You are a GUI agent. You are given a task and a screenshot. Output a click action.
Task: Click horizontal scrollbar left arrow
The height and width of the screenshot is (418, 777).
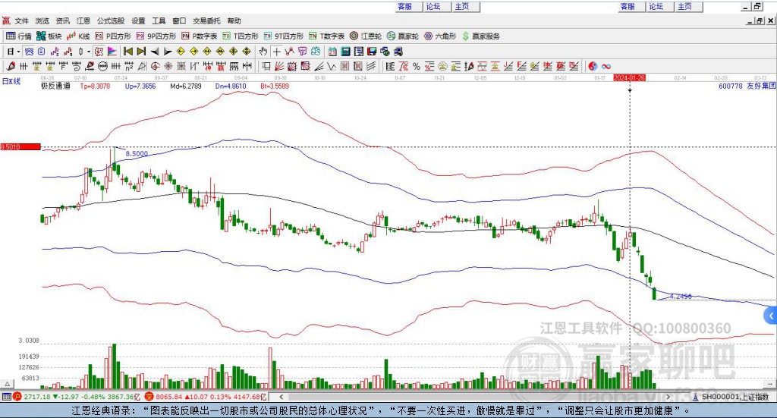point(281,397)
